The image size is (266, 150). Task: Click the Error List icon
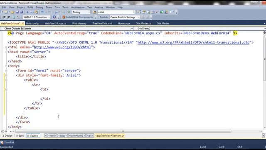2,142
